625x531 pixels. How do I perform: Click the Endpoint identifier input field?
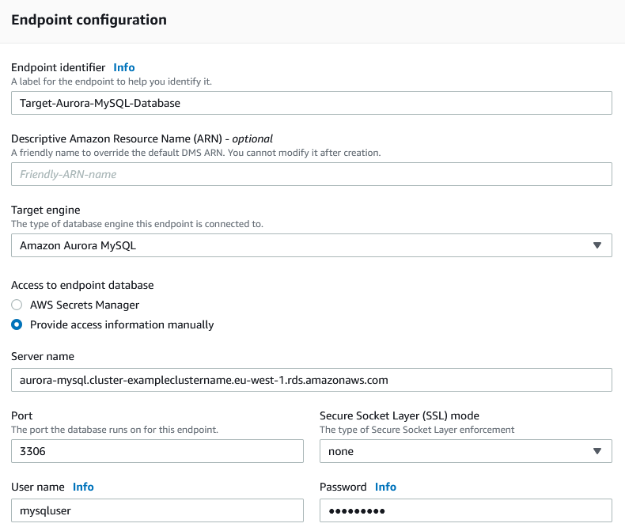click(311, 103)
